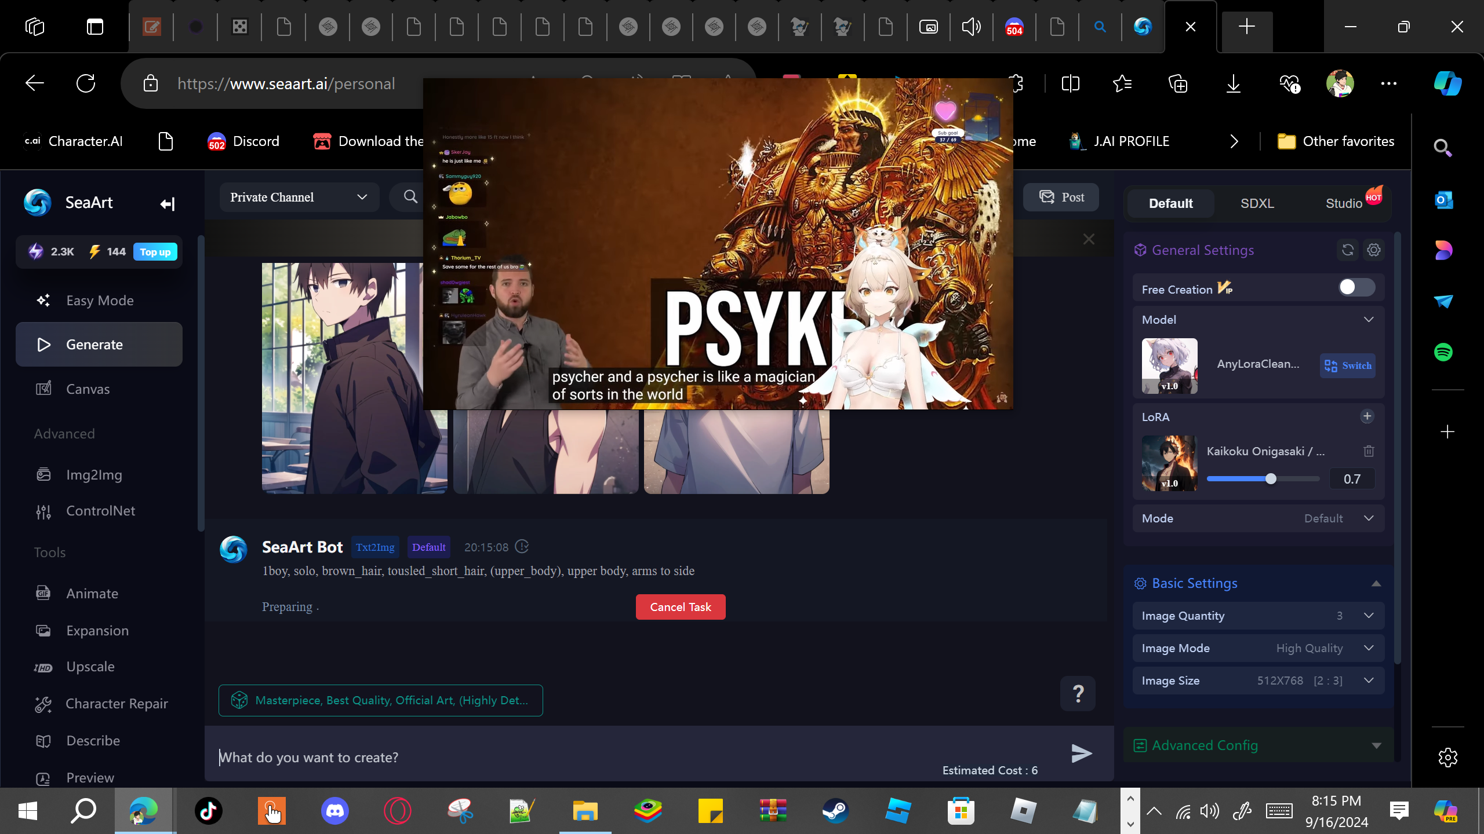
Task: Click the browser refresh button
Action: [86, 83]
